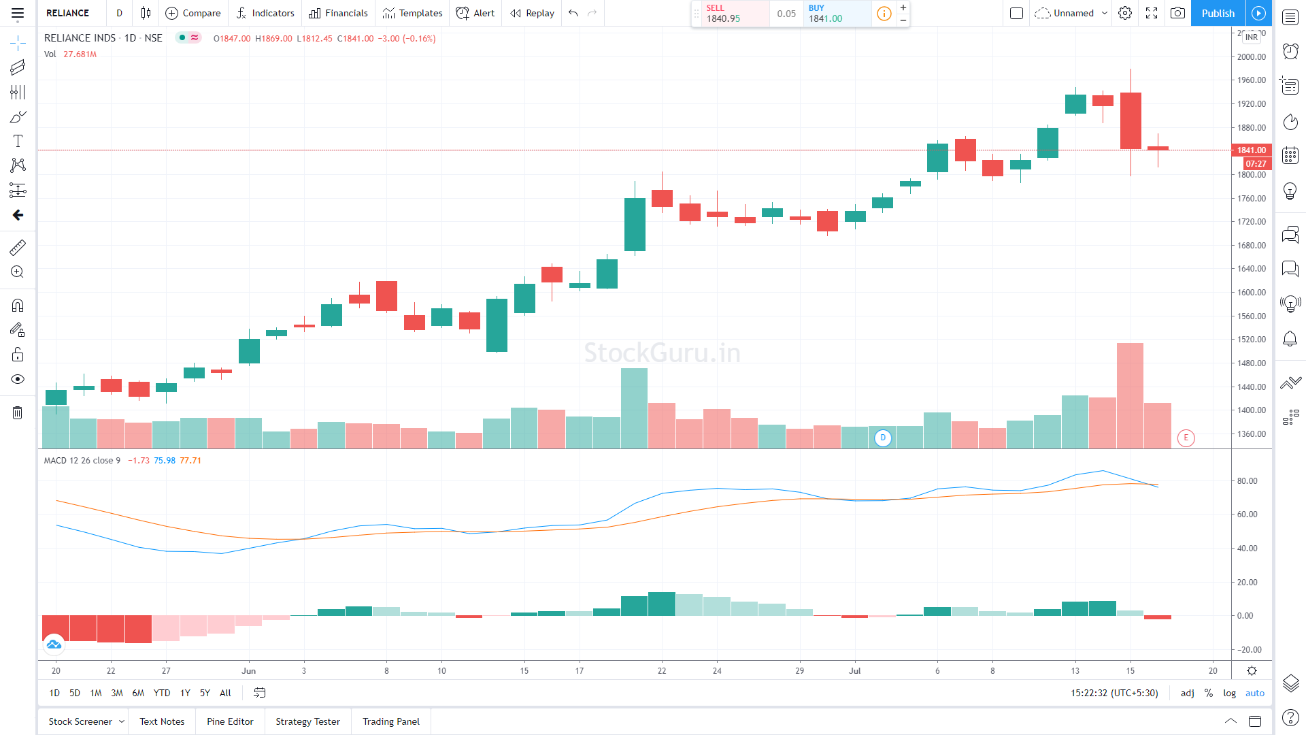Click BUY at 1841.00
The height and width of the screenshot is (735, 1306).
point(837,14)
